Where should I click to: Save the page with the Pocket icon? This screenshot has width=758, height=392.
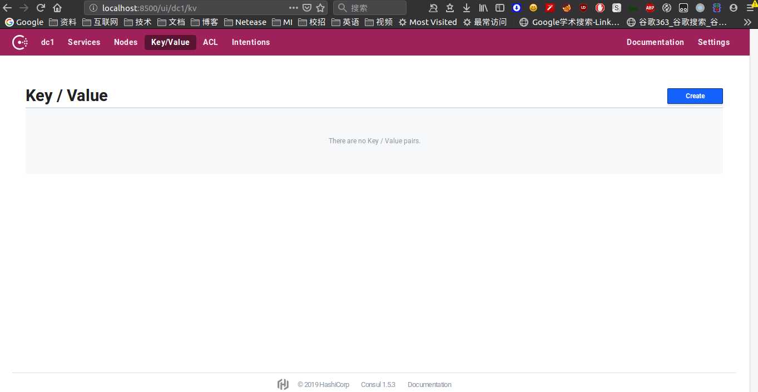coord(307,8)
